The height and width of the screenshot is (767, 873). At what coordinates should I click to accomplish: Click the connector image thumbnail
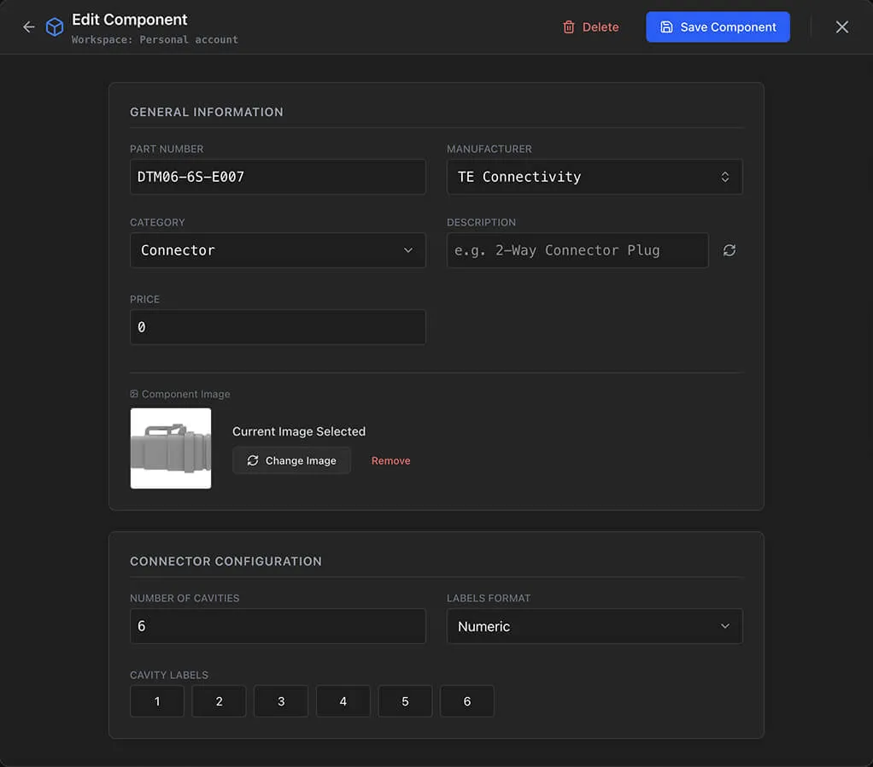170,448
